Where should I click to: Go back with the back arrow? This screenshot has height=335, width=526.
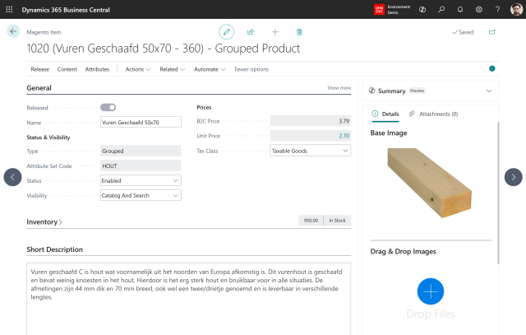(13, 31)
